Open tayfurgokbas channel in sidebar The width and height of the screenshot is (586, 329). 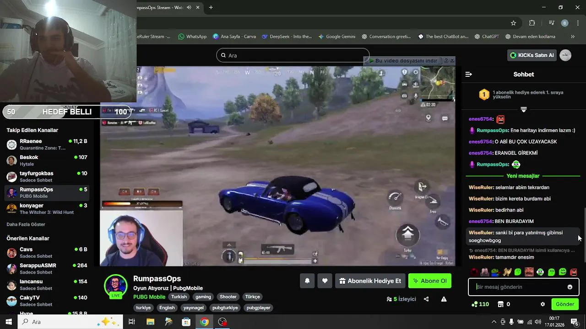47,176
